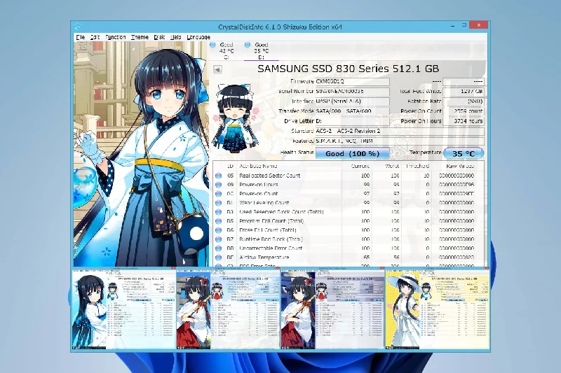Image resolution: width=561 pixels, height=373 pixels.
Task: Open the first blue Shizuku theme thumbnail
Action: (x=124, y=309)
